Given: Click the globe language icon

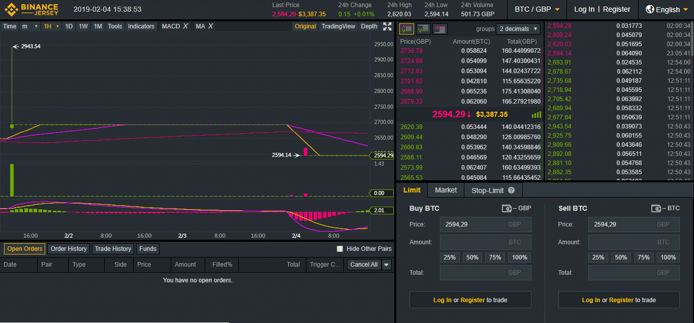Looking at the screenshot, I should pos(650,9).
